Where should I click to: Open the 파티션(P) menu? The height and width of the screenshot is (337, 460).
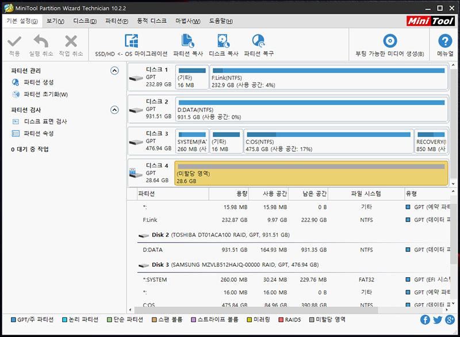click(117, 21)
